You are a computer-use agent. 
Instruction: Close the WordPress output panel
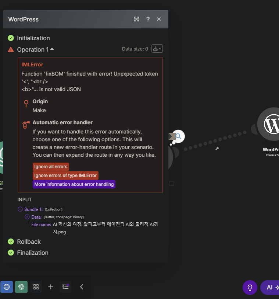(159, 19)
